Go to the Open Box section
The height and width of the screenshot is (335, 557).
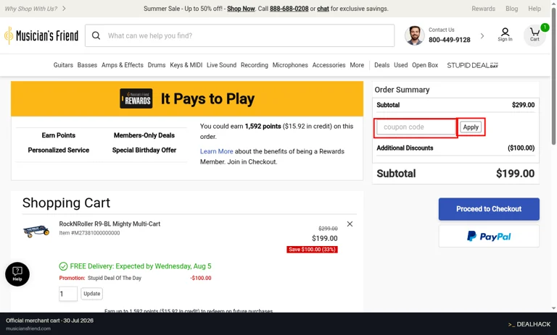[x=425, y=65]
